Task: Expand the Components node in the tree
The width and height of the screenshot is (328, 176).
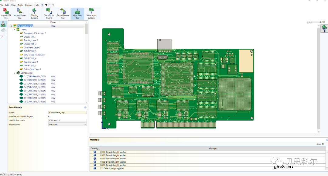Action: tap(14, 73)
